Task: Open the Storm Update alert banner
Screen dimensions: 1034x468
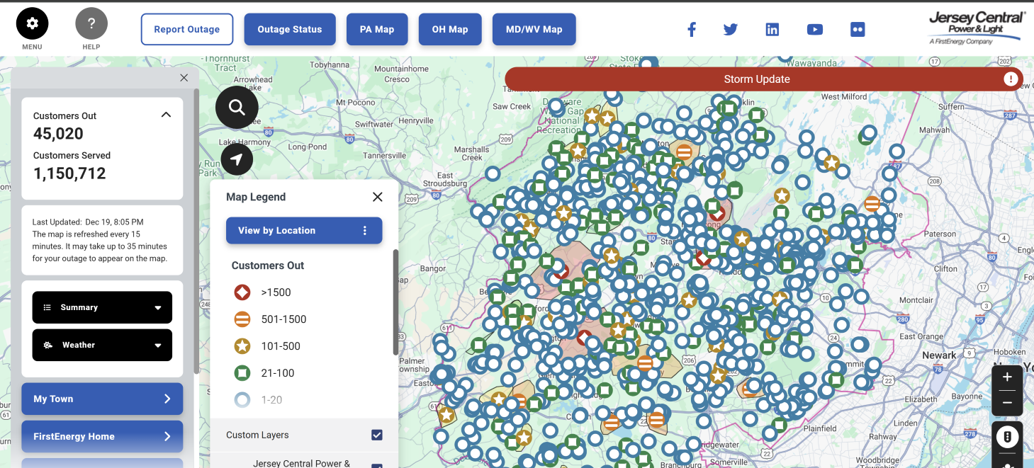Action: pyautogui.click(x=757, y=79)
